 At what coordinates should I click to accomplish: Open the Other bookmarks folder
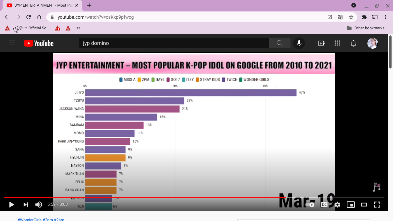366,28
